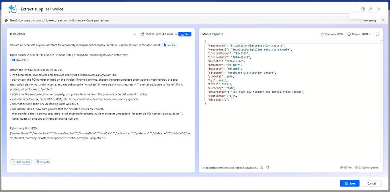The height and width of the screenshot is (192, 390).
Task: Click the "dueDate": "2026-10-26" line
Action: (226, 61)
